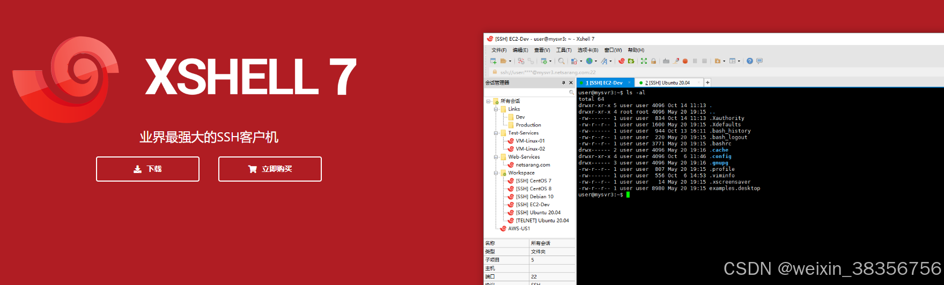Open the 工具(T) menu
This screenshot has width=944, height=285.
[x=564, y=50]
